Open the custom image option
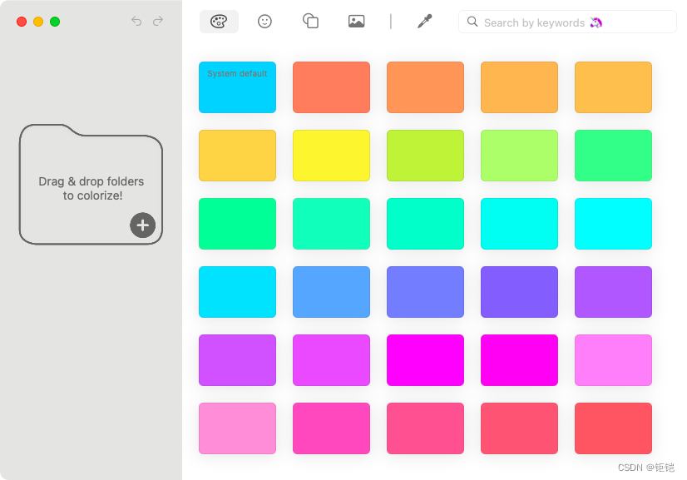This screenshot has width=687, height=480. (356, 22)
